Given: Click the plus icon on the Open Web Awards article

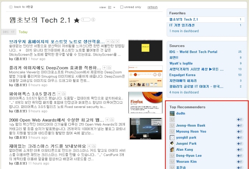Looking at the screenshot, I should pyautogui.click(x=107, y=120).
